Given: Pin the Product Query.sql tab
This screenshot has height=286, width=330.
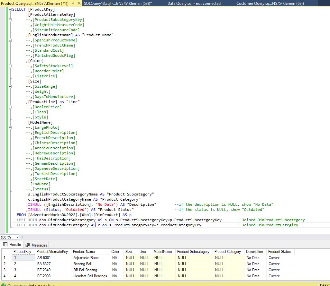Looking at the screenshot, I should (73, 3).
